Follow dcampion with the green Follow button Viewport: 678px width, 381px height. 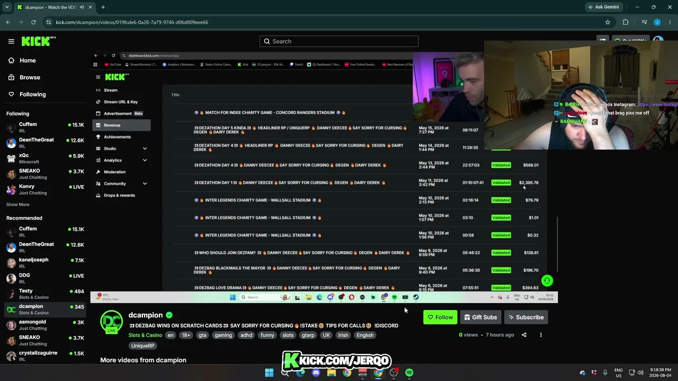click(x=440, y=317)
